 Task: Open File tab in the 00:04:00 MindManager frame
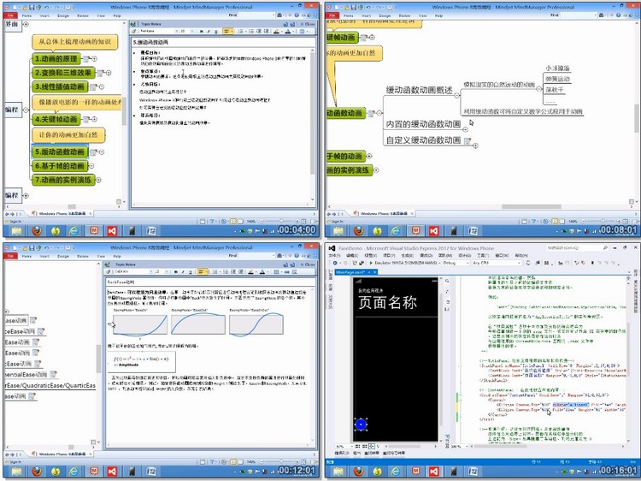click(10, 15)
